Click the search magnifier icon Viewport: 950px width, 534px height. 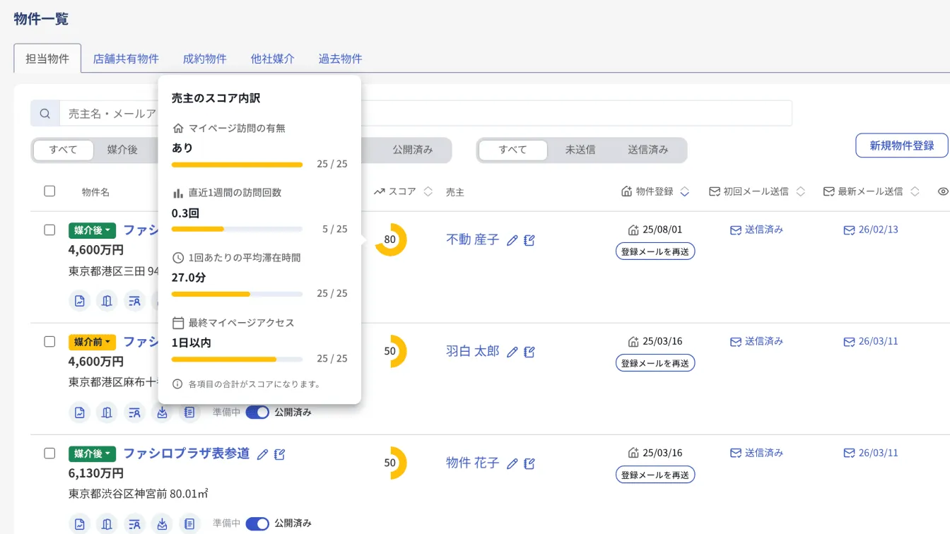(45, 114)
